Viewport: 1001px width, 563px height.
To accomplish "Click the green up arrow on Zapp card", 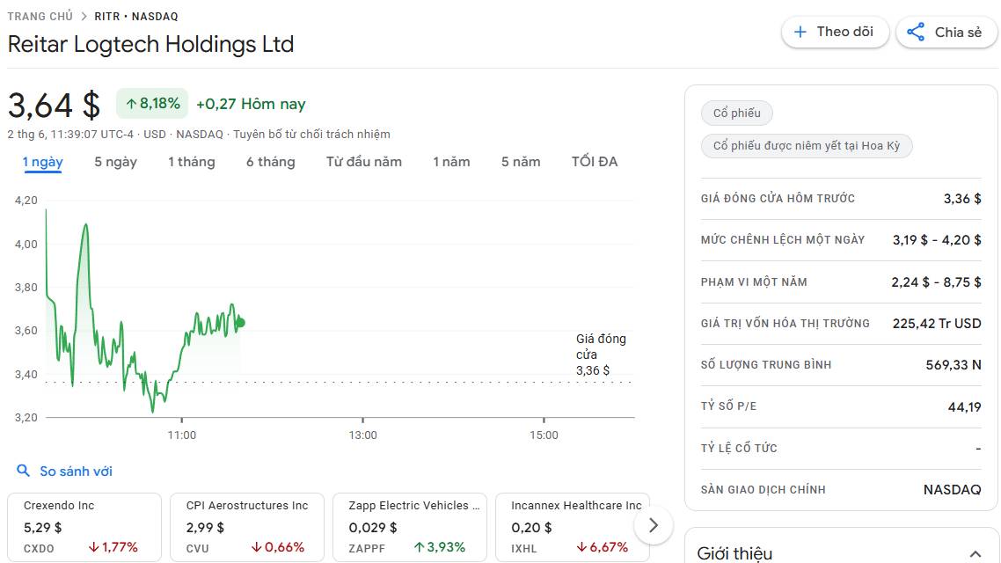I will point(420,547).
